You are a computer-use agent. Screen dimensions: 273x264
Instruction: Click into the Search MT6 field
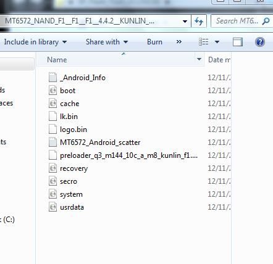[237, 21]
